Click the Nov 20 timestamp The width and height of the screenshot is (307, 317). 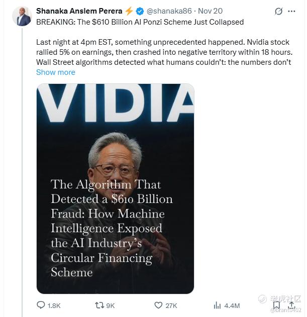pos(211,11)
